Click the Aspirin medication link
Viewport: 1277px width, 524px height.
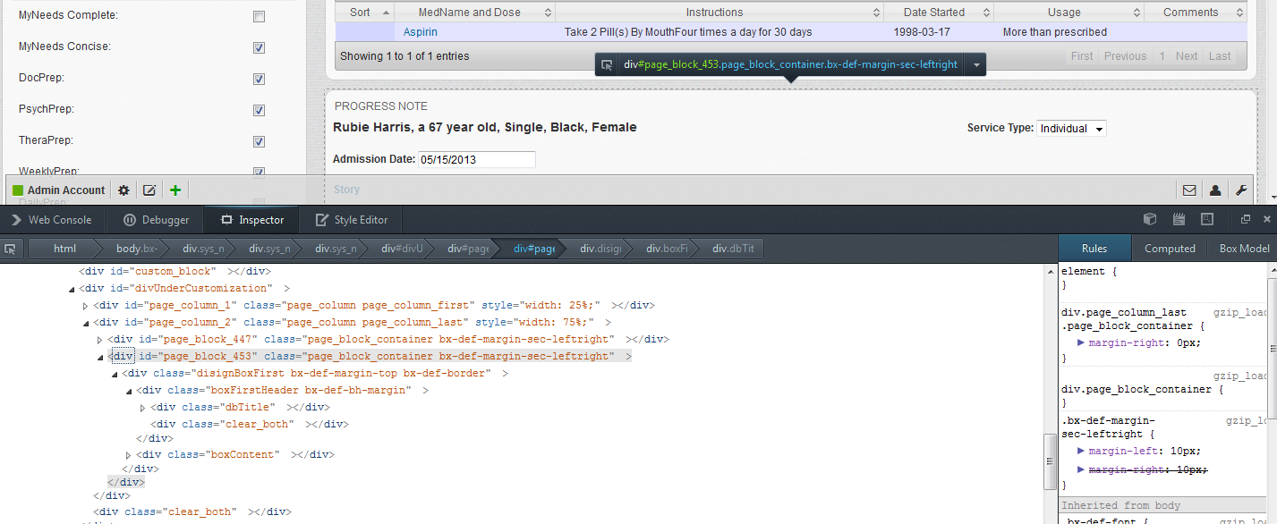click(420, 32)
